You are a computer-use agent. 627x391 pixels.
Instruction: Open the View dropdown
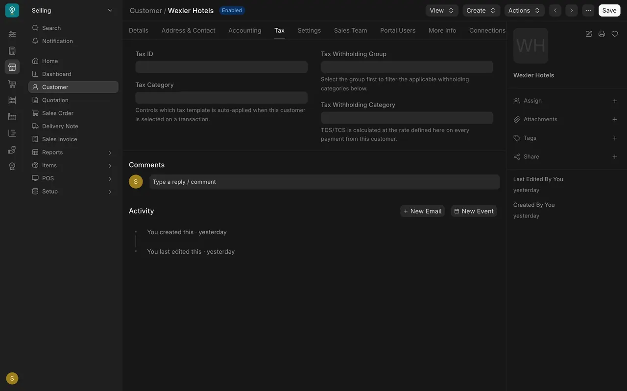coord(442,10)
